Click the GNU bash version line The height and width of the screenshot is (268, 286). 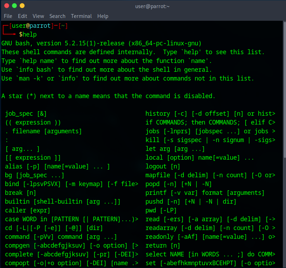pos(101,43)
